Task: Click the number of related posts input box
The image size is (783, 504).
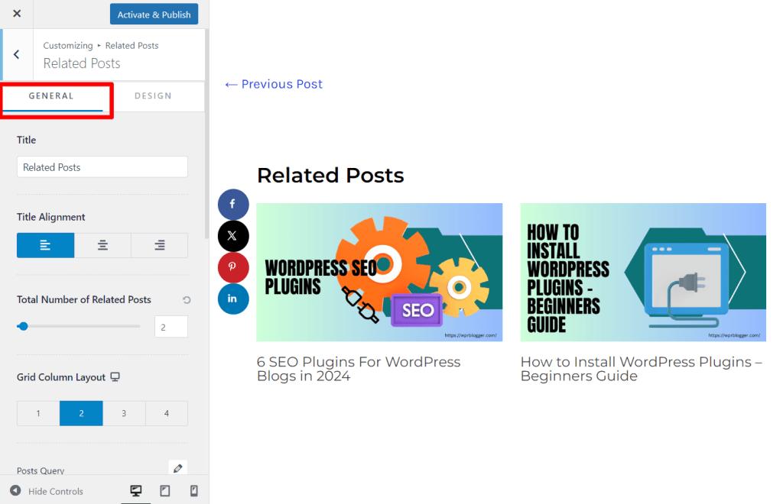Action: click(x=171, y=327)
